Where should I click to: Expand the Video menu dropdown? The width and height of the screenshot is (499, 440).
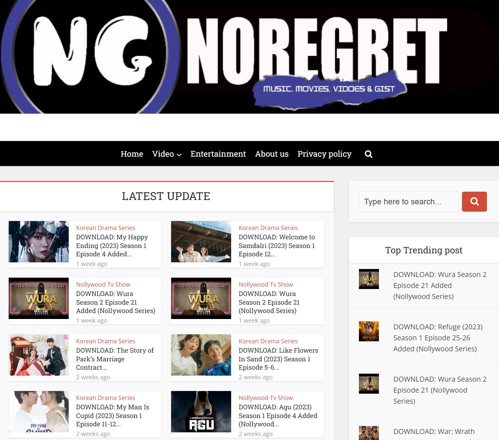point(167,154)
